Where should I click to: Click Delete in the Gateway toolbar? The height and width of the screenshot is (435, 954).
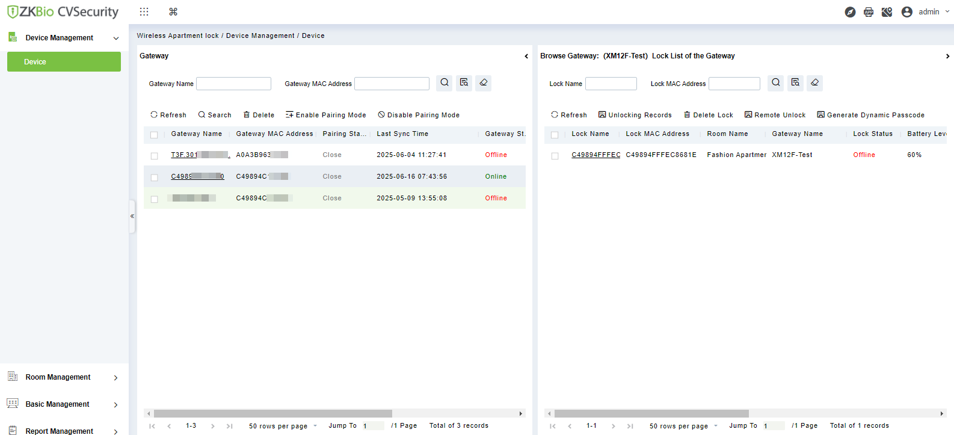(x=259, y=115)
